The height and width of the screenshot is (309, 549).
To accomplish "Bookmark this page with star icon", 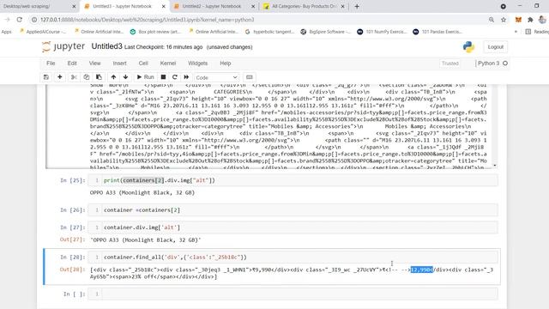I will pyautogui.click(x=504, y=20).
